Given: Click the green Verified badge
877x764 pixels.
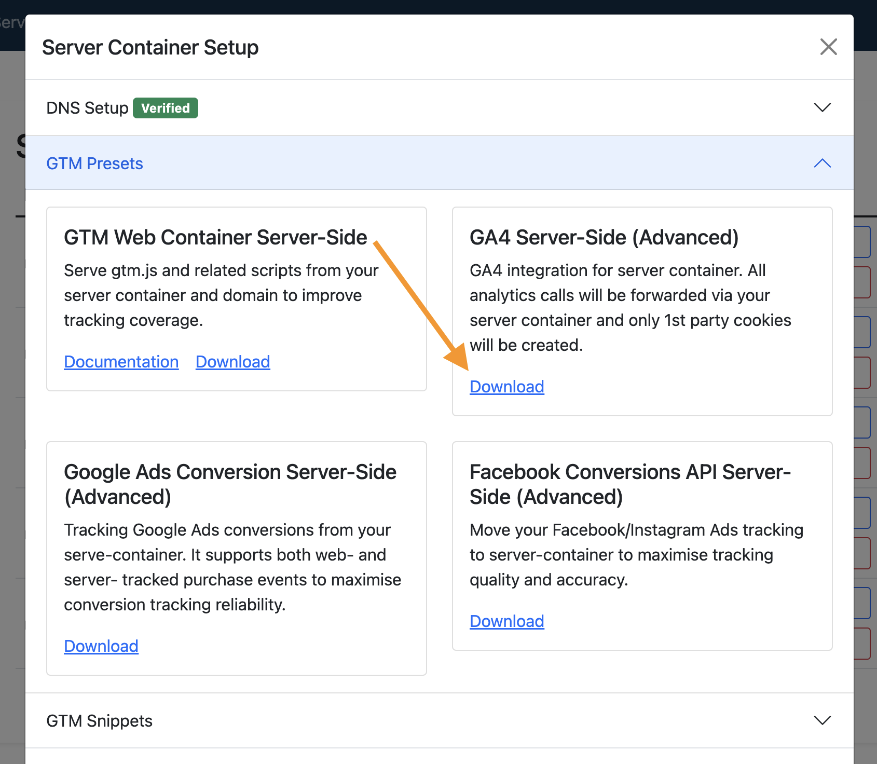Looking at the screenshot, I should pyautogui.click(x=166, y=108).
